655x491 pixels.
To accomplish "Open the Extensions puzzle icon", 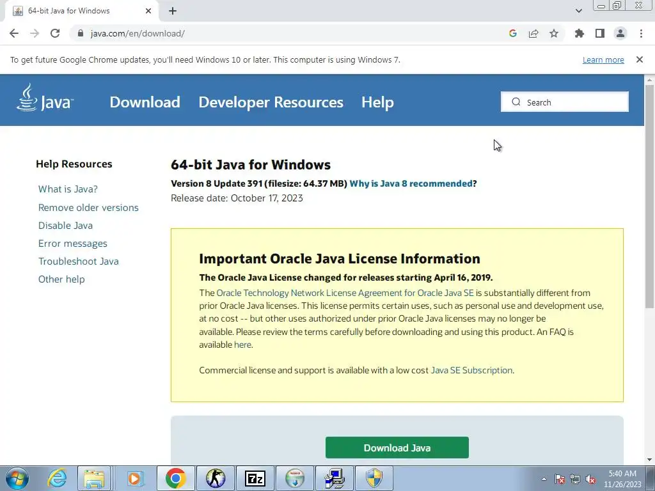I will [580, 33].
